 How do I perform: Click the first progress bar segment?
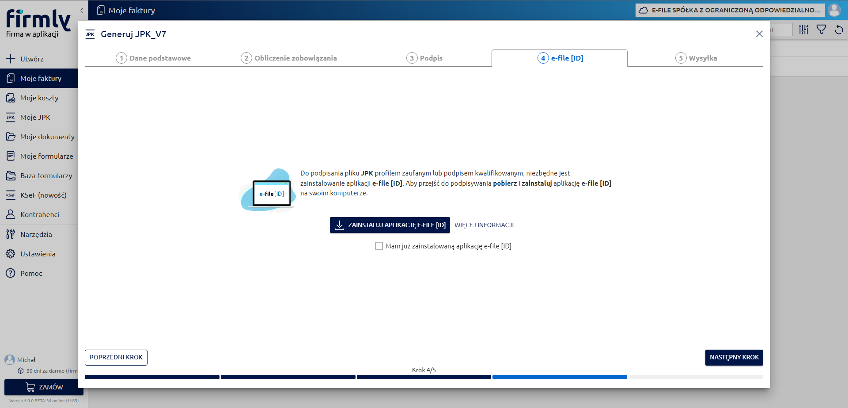tap(152, 377)
